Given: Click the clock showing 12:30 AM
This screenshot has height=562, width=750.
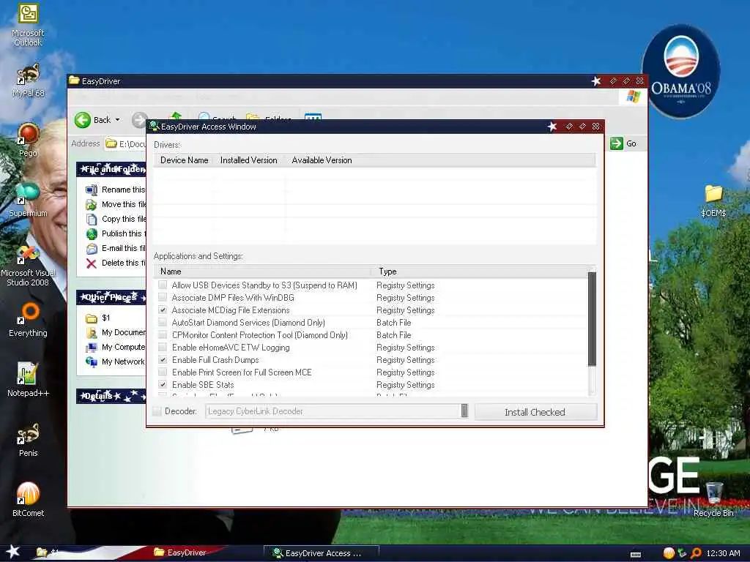Looking at the screenshot, I should coord(723,553).
